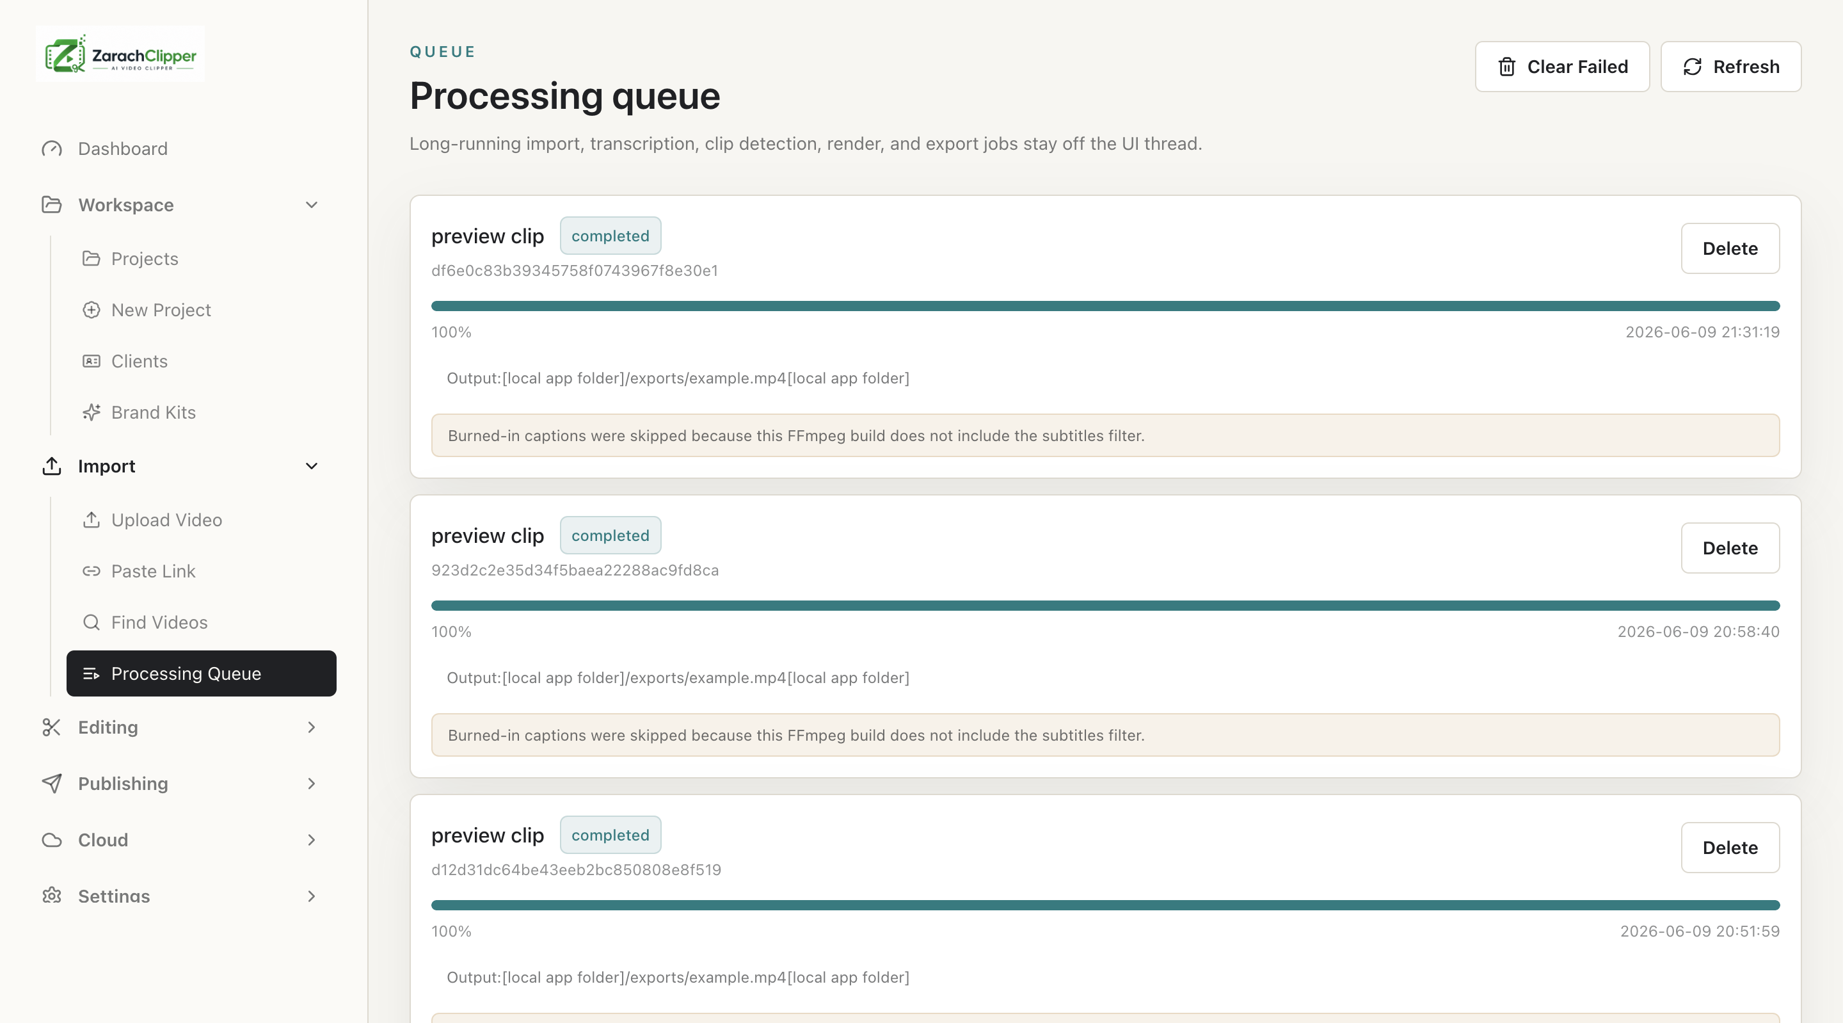
Task: Click the Processing Queue list icon
Action: pos(91,673)
